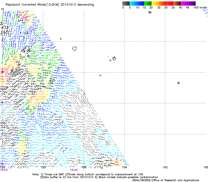Click "Rapidscat Corrected Winds(12.5KM)" in the title
The width and height of the screenshot is (208, 182).
pos(32,5)
